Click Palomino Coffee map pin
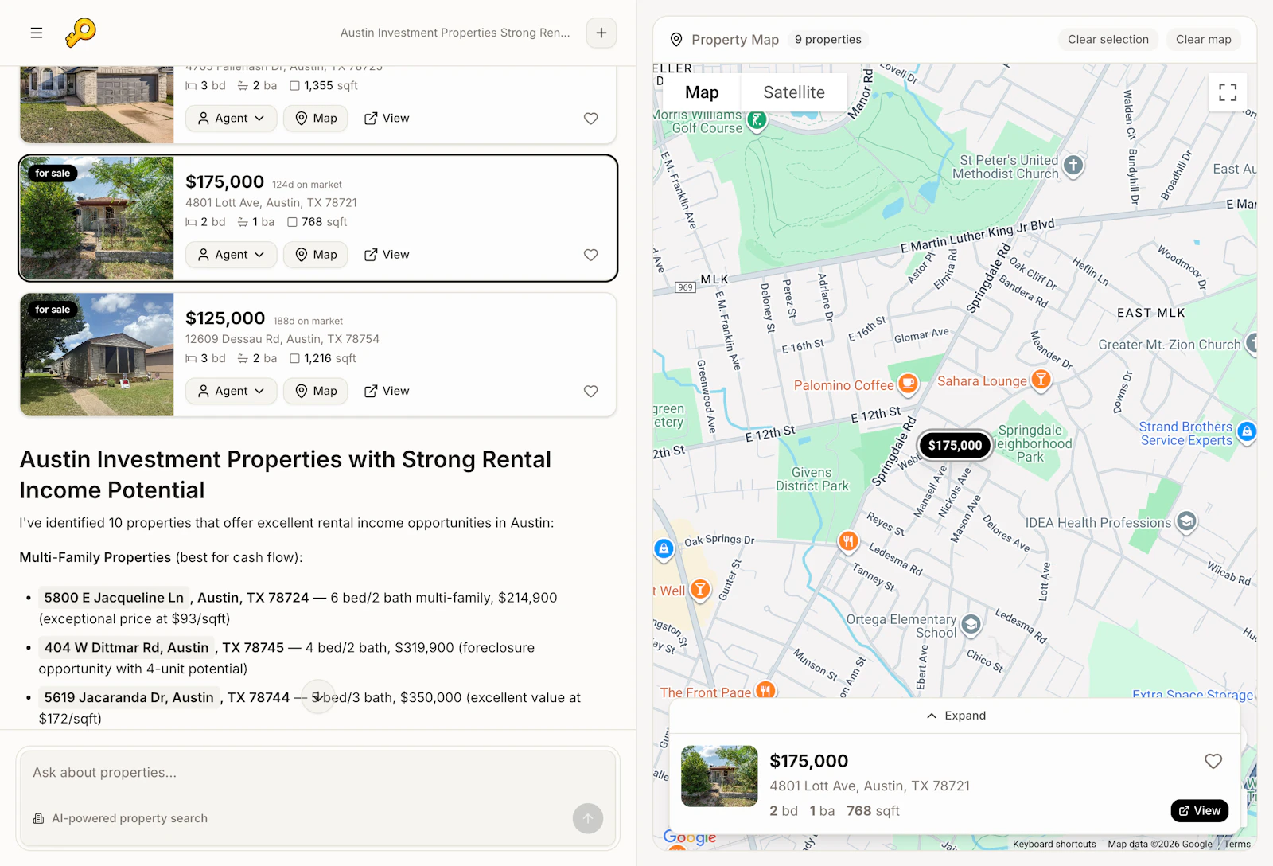 click(908, 384)
